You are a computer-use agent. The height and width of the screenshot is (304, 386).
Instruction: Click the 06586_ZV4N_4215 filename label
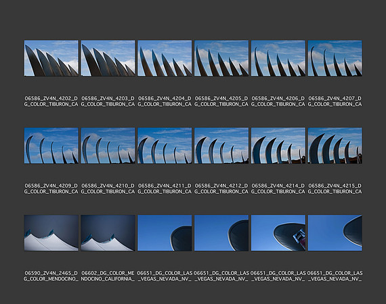coord(335,188)
